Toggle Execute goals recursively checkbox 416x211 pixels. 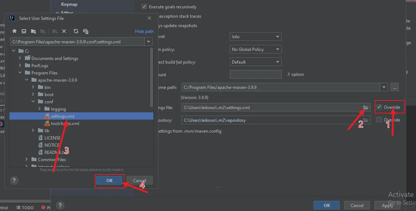(144, 7)
